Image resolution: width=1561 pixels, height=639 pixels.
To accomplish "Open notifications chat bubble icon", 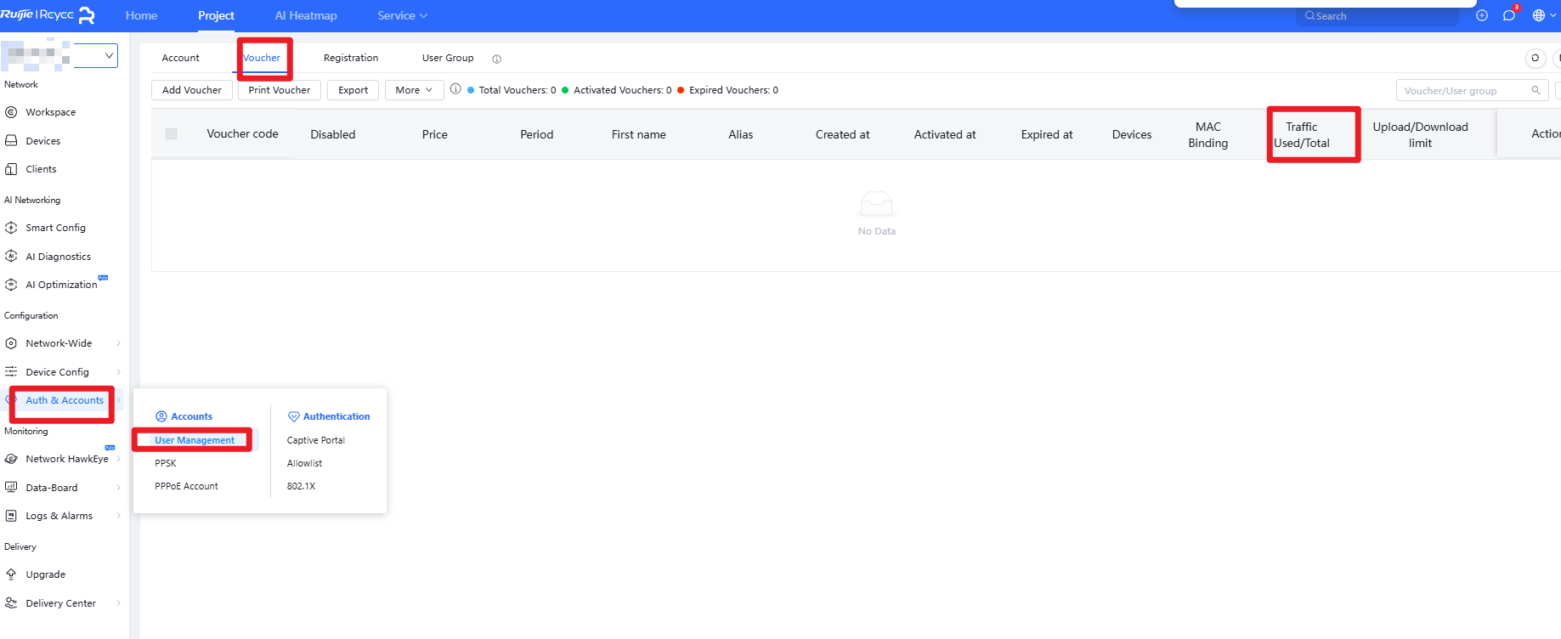I will pyautogui.click(x=1508, y=15).
